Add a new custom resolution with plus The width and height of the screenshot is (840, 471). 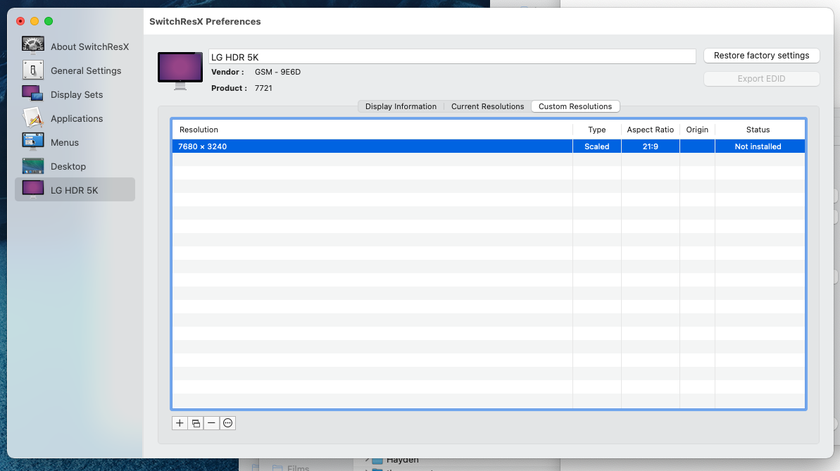[x=180, y=423]
